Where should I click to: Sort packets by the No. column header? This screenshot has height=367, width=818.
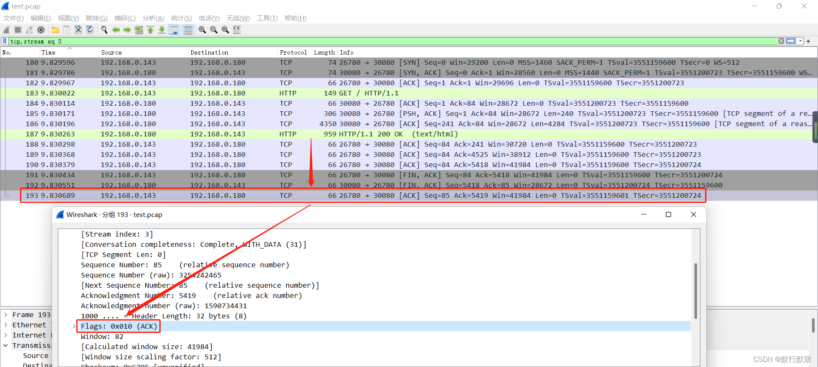coord(20,52)
